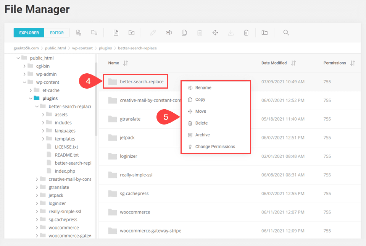Click the EXPLORER button
This screenshot has width=366, height=246.
[x=29, y=32]
